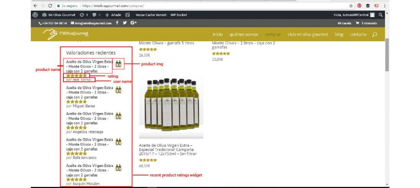Click the red extension icon beside Buffer
The height and width of the screenshot is (188, 420).
pos(376,6)
